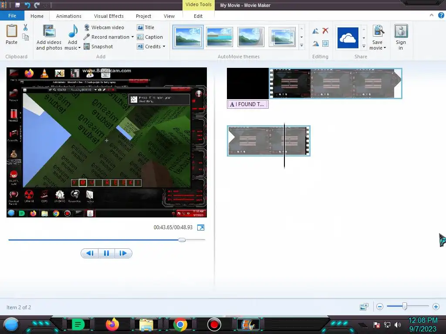
Task: Add a Title to the movie
Action: [145, 27]
